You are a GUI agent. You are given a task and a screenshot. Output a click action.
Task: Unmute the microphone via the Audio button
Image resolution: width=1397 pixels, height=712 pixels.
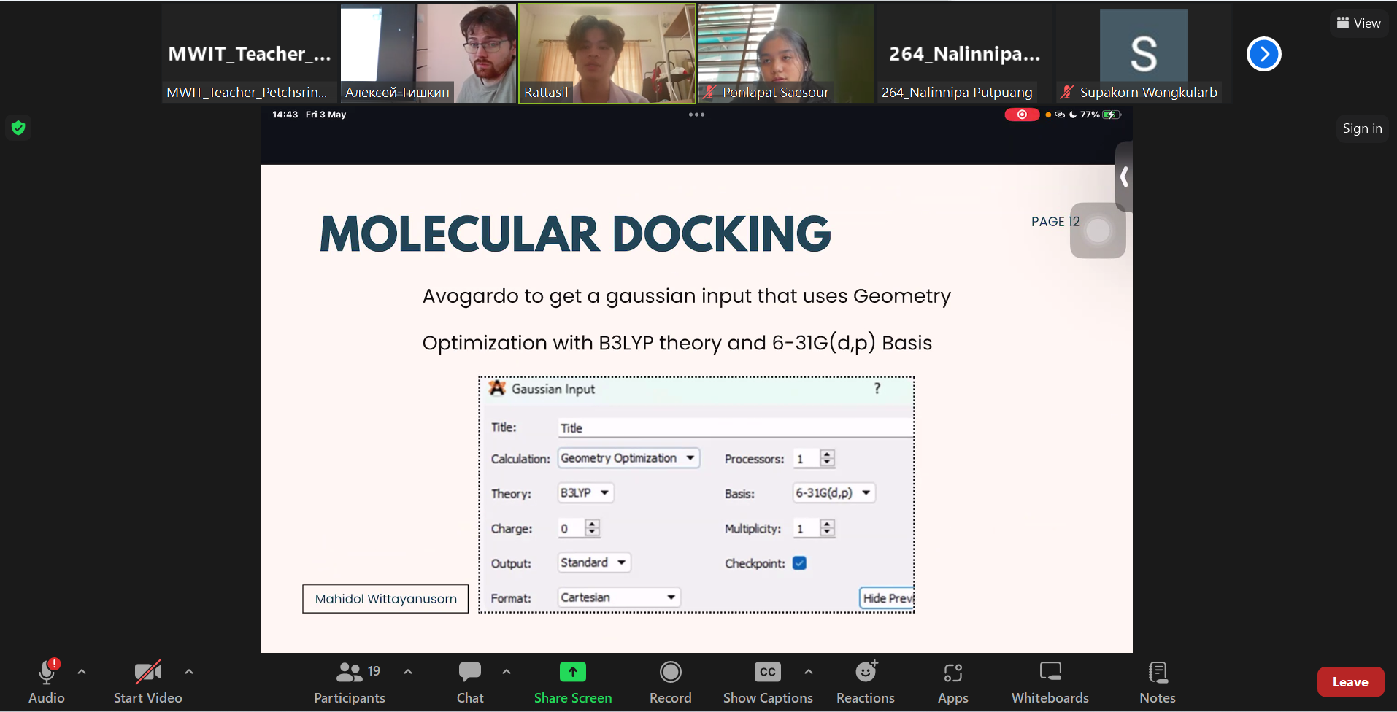coord(47,672)
